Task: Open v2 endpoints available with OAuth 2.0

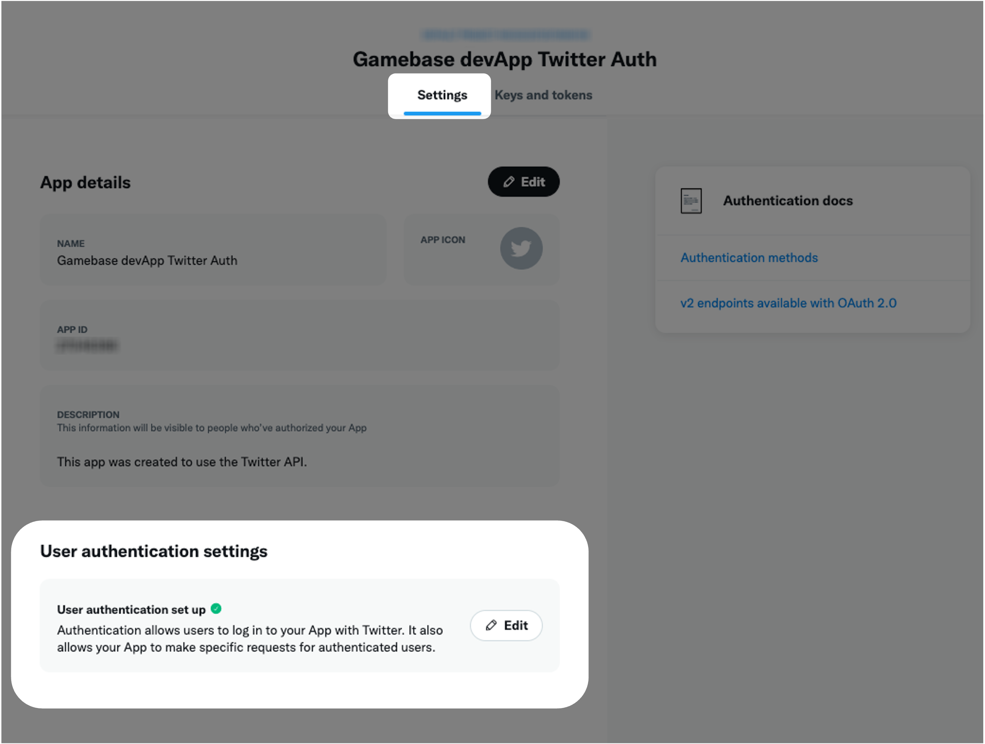Action: point(788,303)
